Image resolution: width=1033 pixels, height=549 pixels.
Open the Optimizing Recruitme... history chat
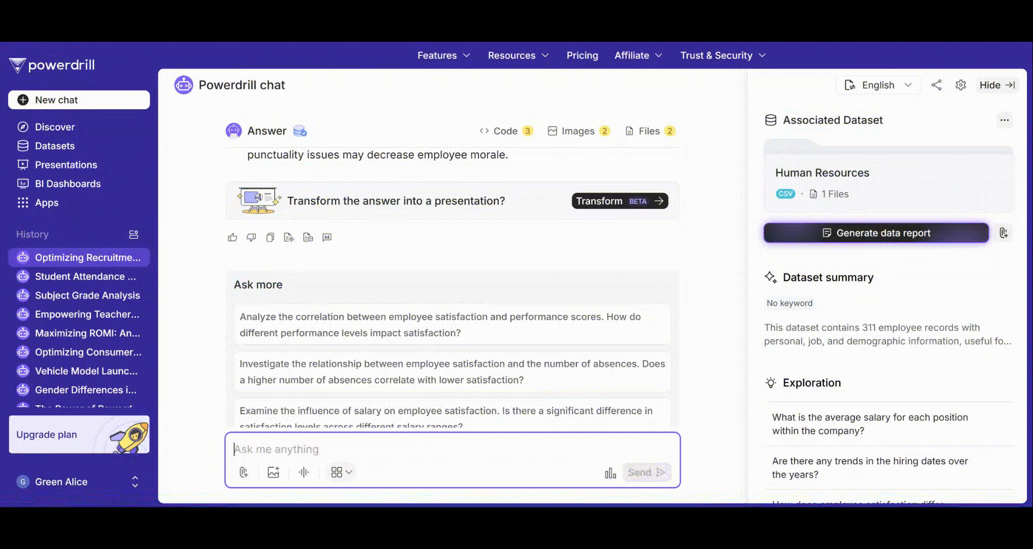point(79,257)
